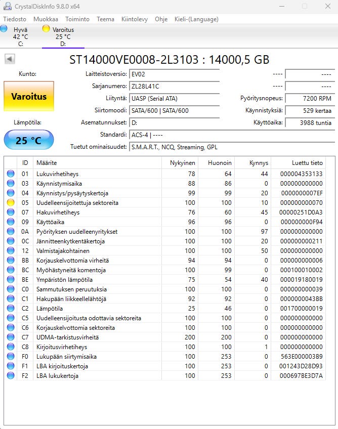
Task: Open the Toiminto menu
Action: pos(77,19)
